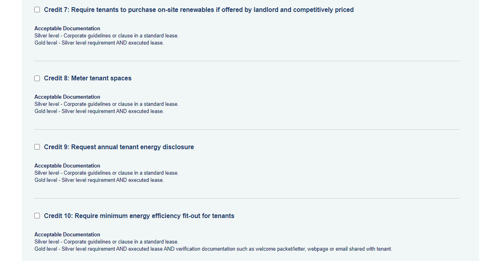Click 'Acceptable Documentation' heading under Credit 7
The height and width of the screenshot is (261, 501).
click(x=67, y=29)
